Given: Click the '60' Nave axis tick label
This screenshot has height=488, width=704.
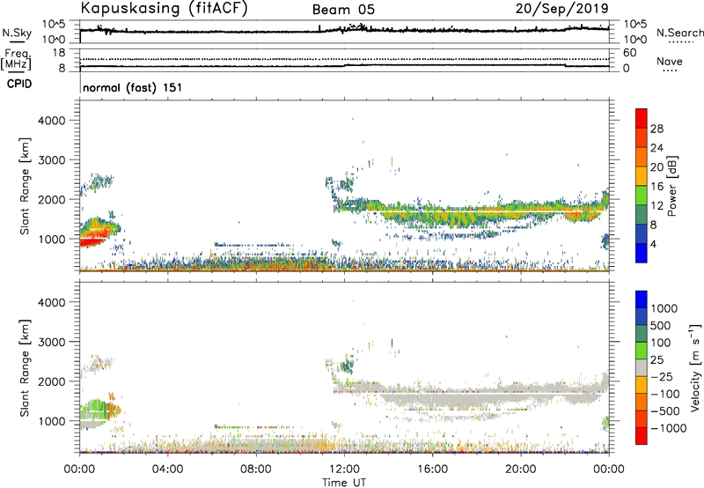Looking at the screenshot, I should (629, 53).
